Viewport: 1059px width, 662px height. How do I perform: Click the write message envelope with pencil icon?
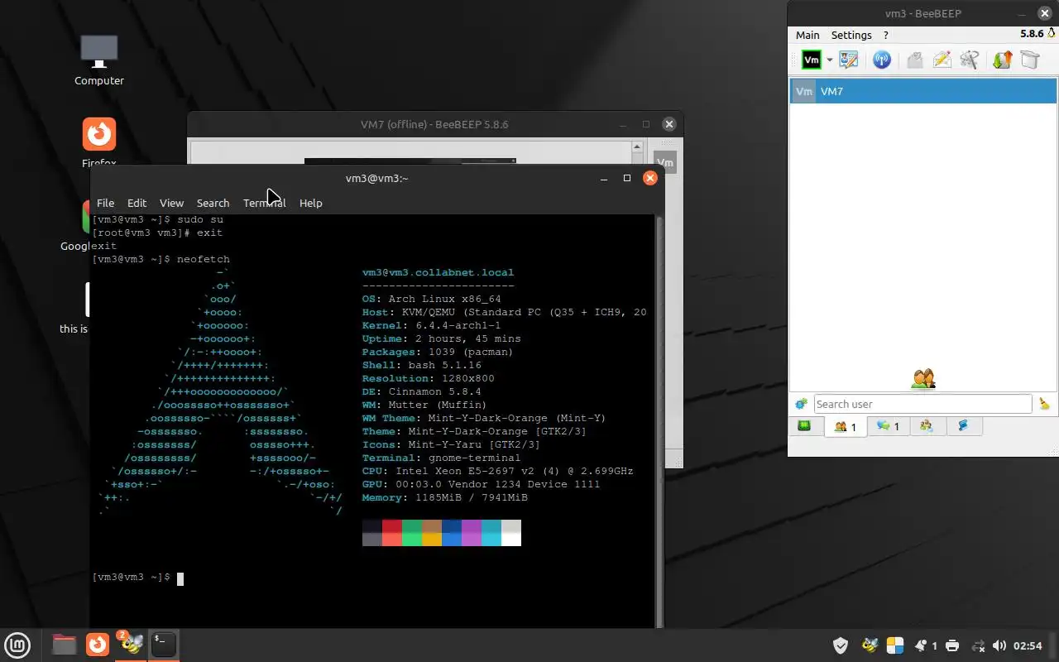pyautogui.click(x=942, y=60)
